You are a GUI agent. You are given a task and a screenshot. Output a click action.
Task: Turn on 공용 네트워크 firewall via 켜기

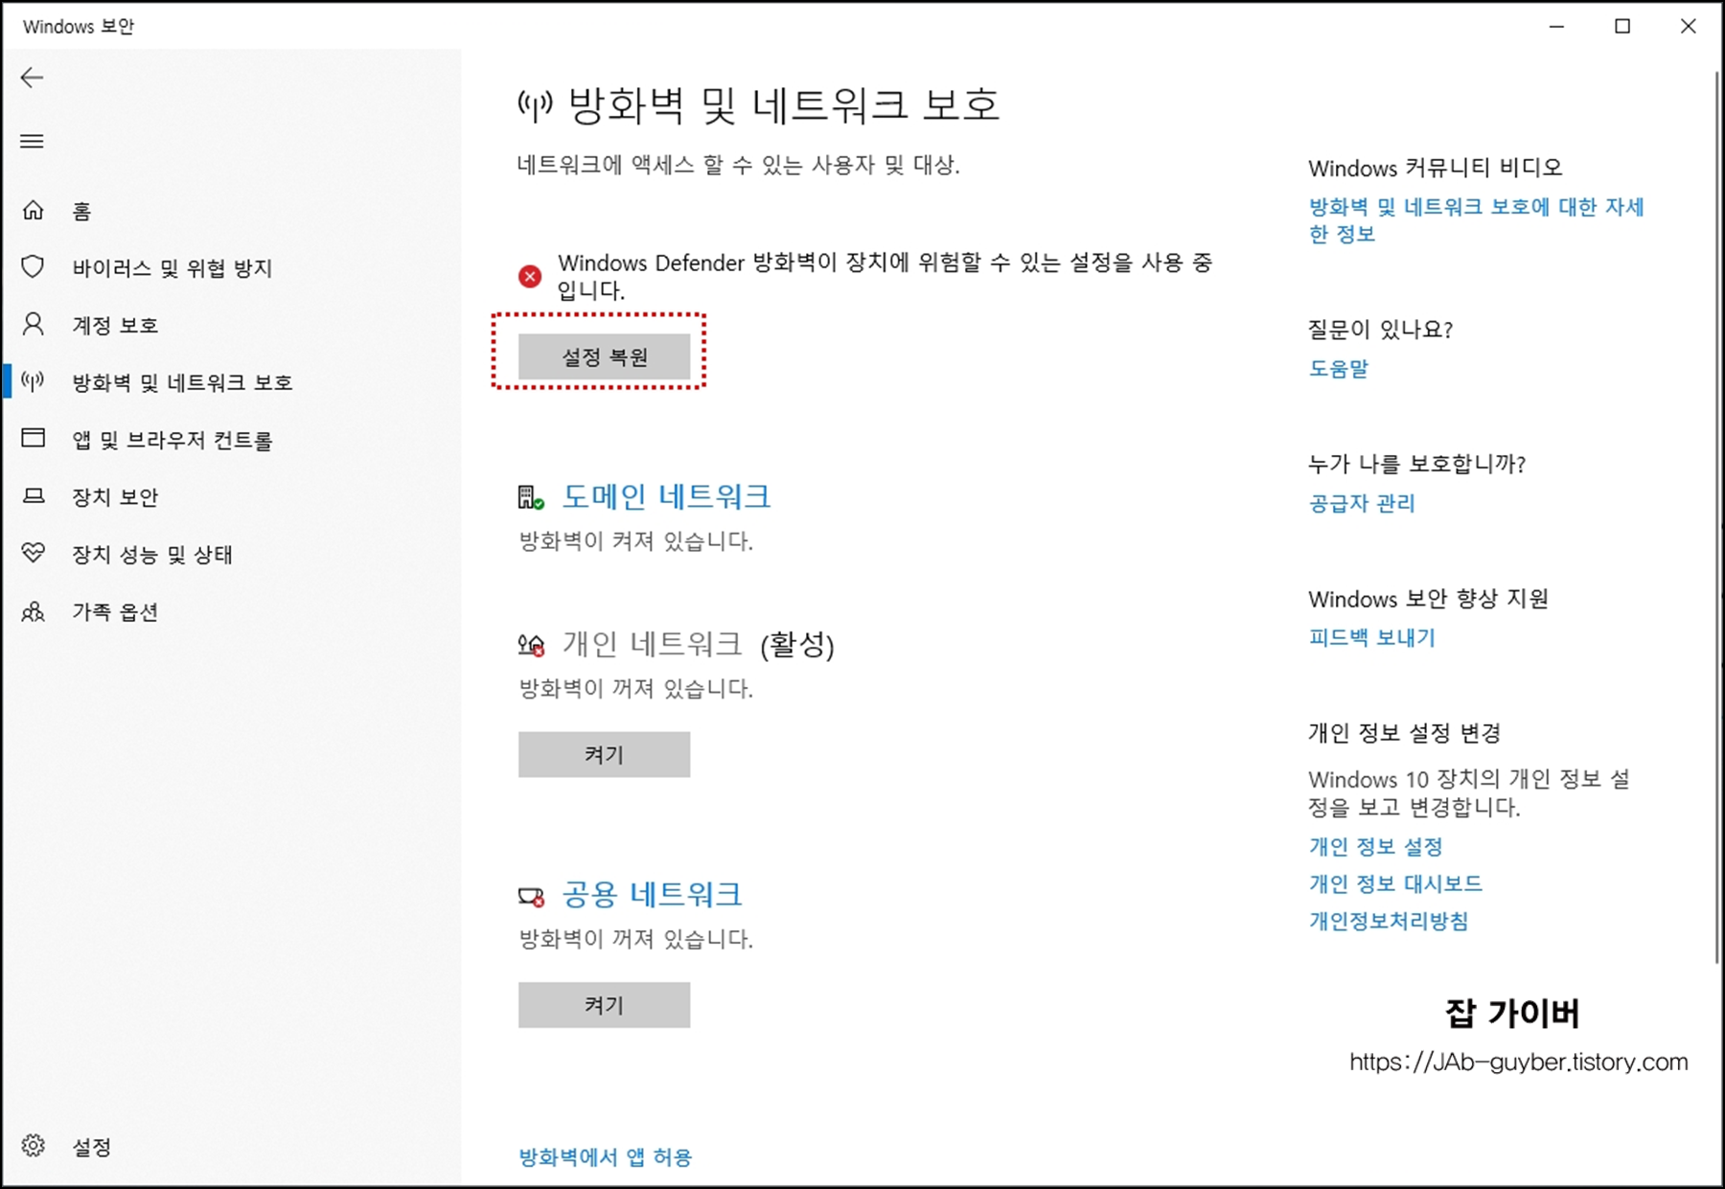[x=604, y=1005]
